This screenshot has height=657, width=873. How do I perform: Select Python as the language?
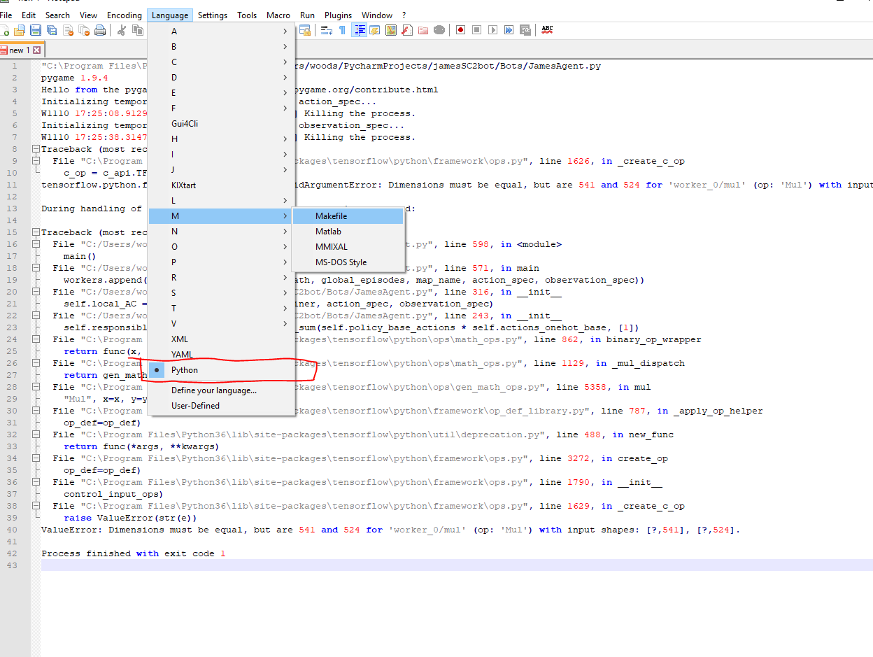point(184,370)
